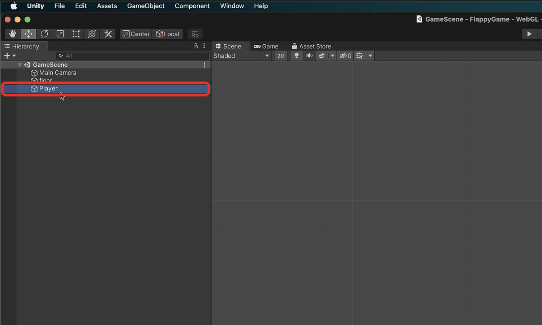Toggle scene effects icon
This screenshot has width=542, height=325.
pyautogui.click(x=322, y=56)
